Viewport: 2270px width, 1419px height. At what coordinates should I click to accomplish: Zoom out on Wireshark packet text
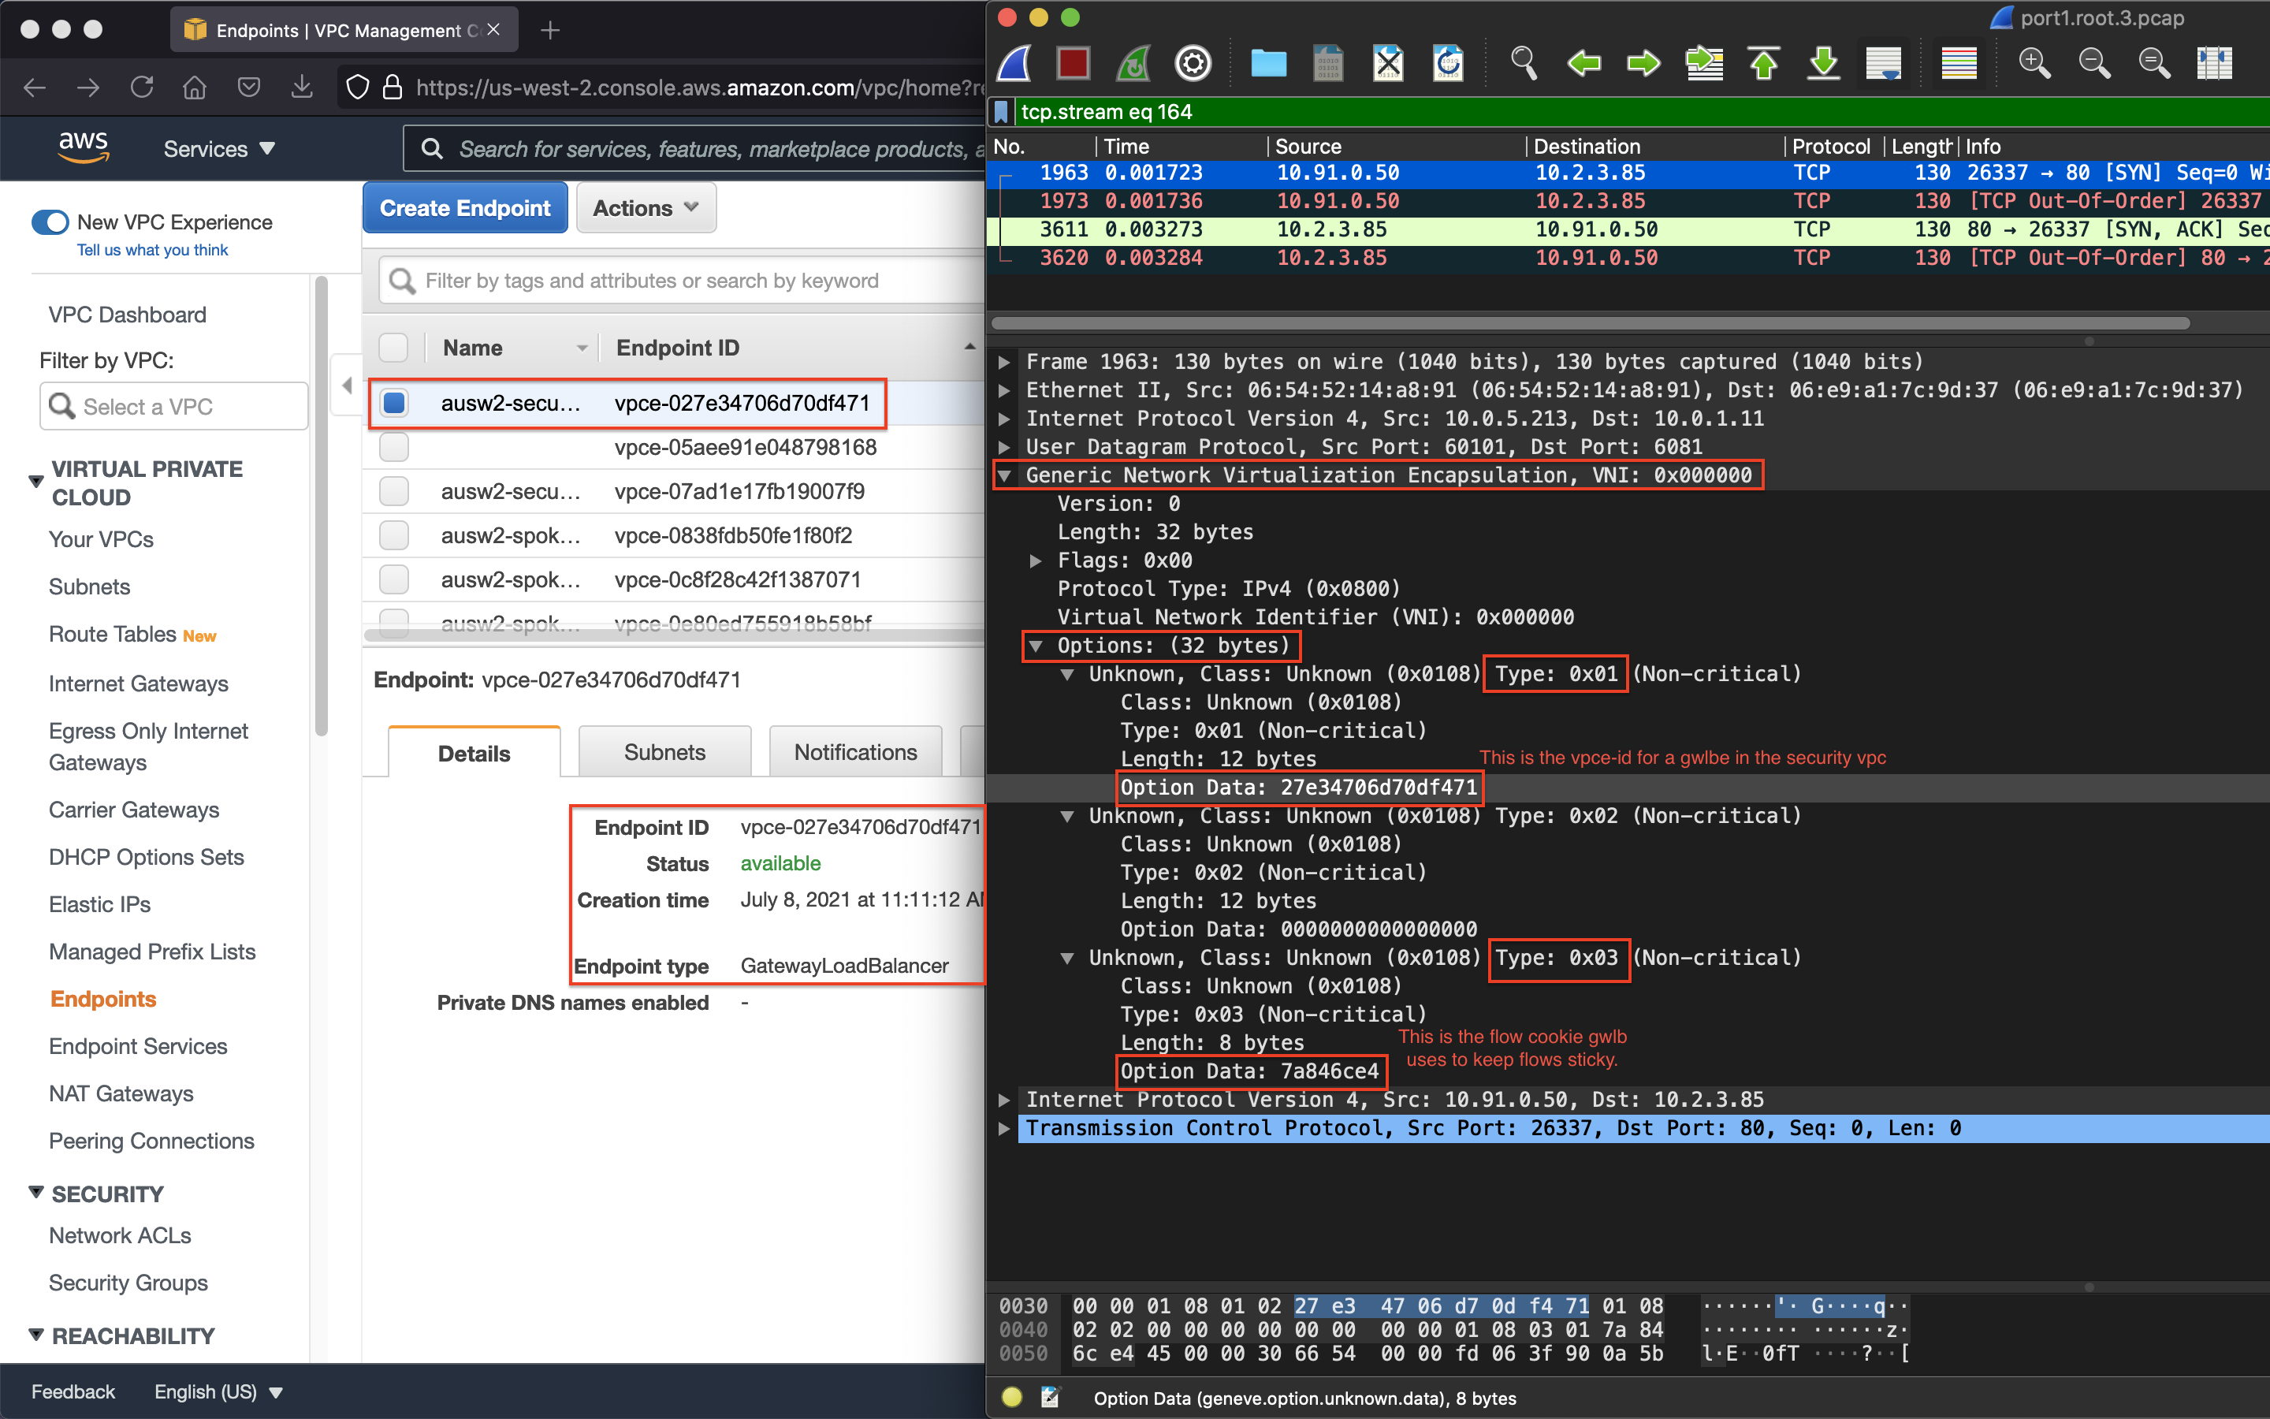2093,64
